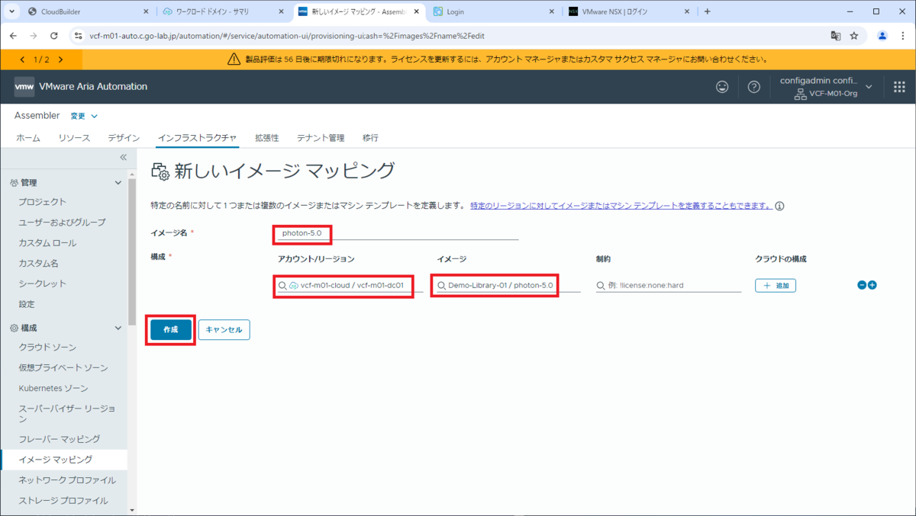
Task: Show the previous notification with the left arrow
Action: coord(22,59)
